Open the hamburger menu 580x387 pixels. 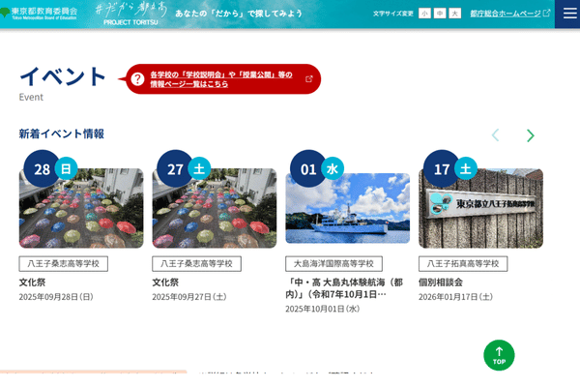click(x=566, y=14)
